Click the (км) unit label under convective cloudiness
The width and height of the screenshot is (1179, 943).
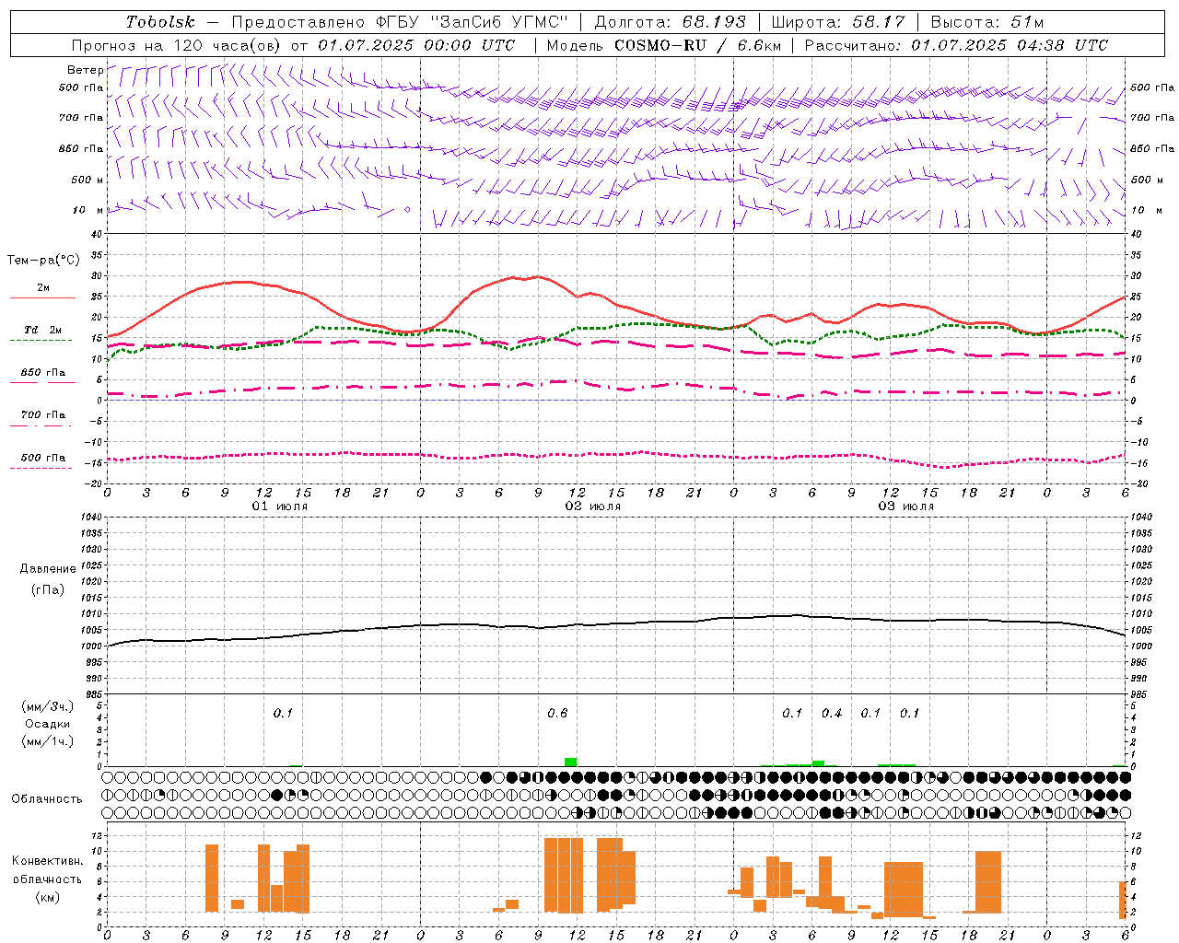pos(47,896)
